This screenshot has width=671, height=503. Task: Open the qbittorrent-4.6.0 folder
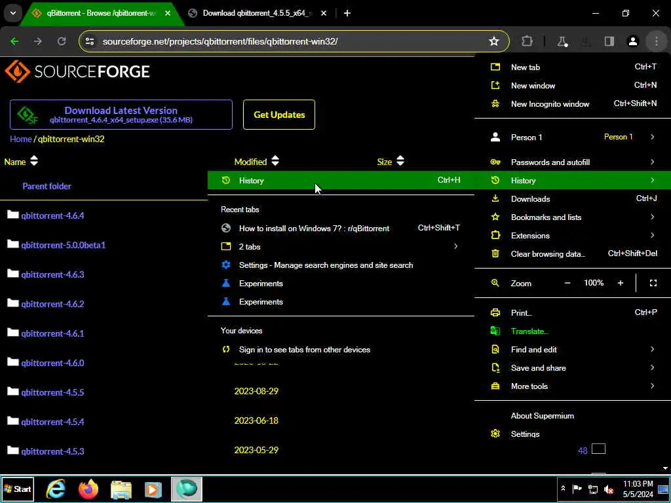52,363
